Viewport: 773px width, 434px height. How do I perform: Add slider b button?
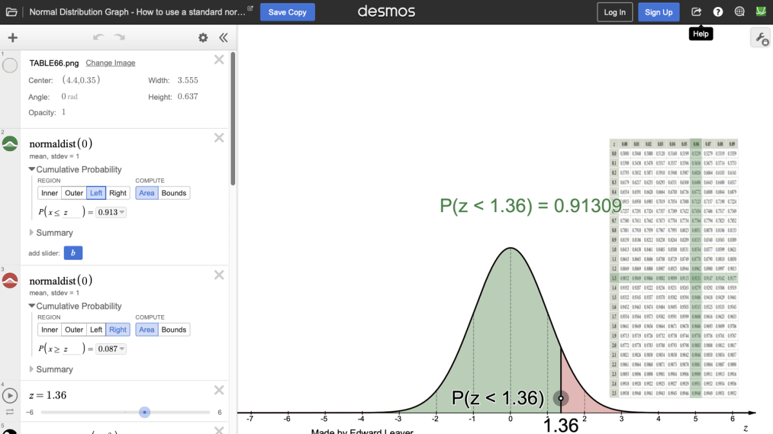click(x=73, y=253)
